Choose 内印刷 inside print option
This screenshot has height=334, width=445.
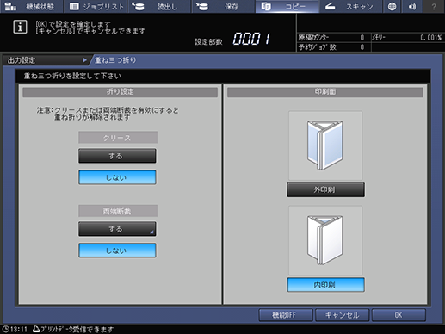[x=326, y=285]
